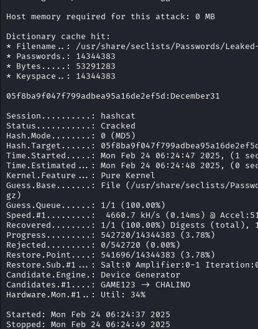Click the hash 05f8ba9f047f799adbea95a16de2ef5d in the result line
The image size is (258, 329).
tap(87, 96)
